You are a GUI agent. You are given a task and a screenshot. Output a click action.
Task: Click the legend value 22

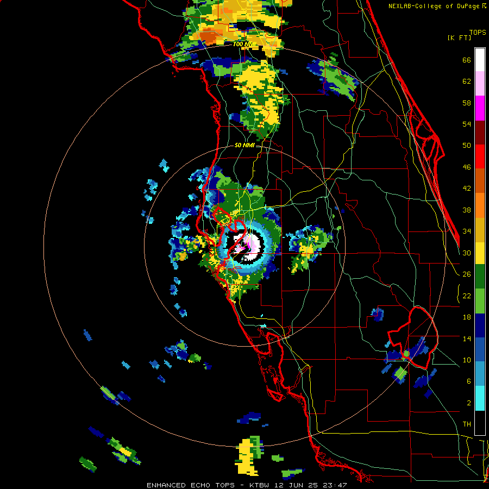tap(467, 296)
